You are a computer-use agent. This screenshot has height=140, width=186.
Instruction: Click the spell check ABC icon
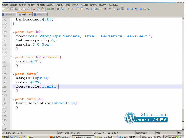coord(149,9)
